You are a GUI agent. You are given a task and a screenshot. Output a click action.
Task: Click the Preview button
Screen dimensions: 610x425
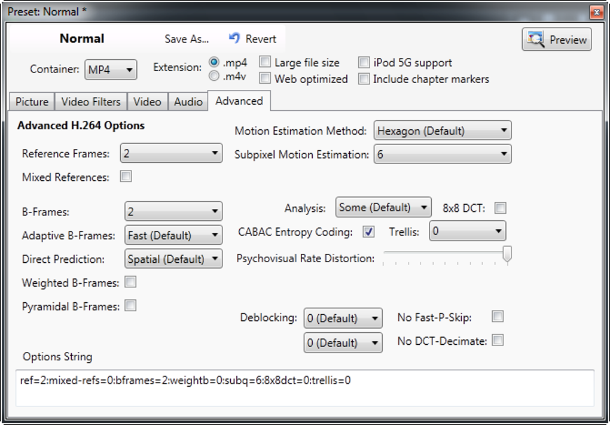tap(556, 40)
